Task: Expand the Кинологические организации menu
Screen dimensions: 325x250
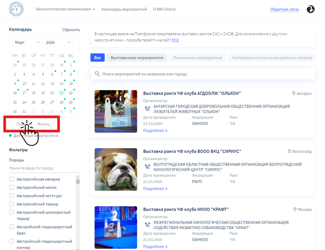Action: pos(65,9)
